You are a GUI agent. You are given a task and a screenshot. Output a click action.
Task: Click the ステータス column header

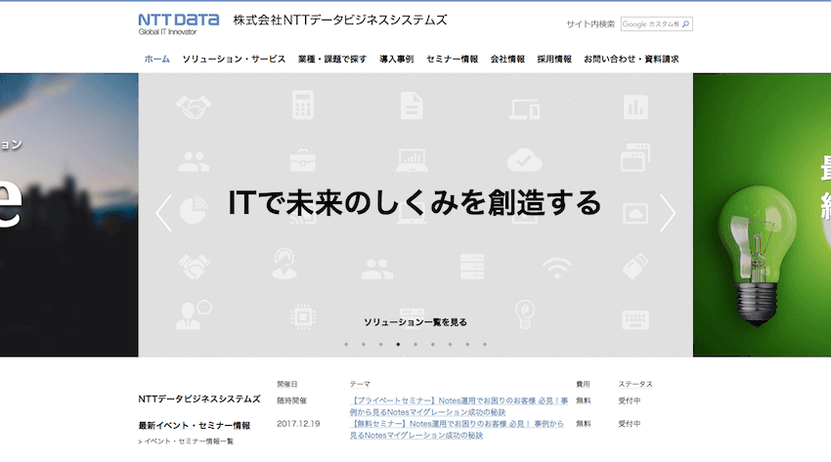pyautogui.click(x=635, y=384)
